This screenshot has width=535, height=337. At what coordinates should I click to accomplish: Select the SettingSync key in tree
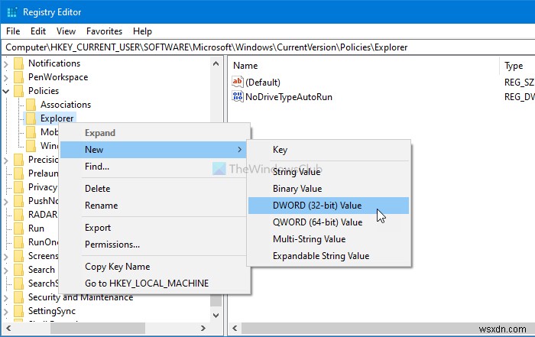tap(52, 311)
